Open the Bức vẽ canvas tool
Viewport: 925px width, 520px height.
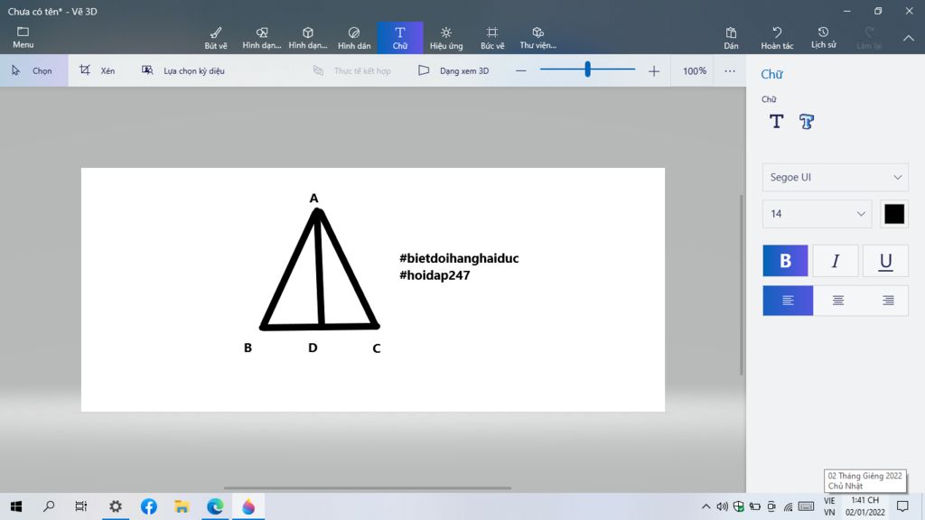click(492, 38)
